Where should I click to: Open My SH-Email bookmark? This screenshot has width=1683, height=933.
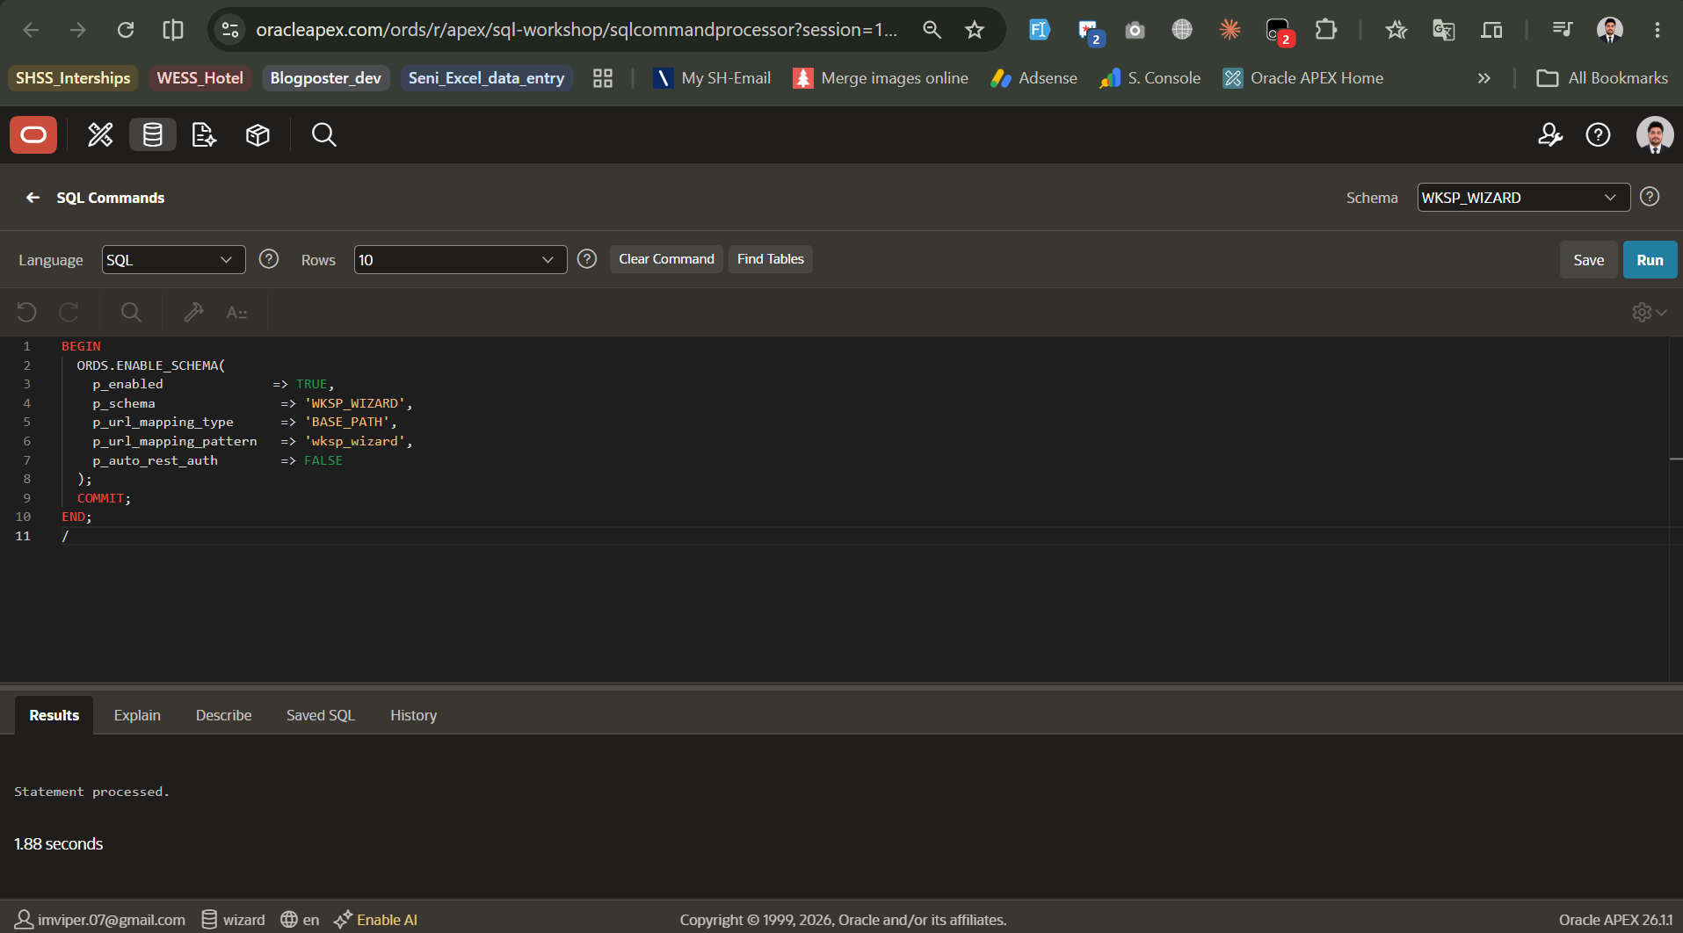click(712, 78)
